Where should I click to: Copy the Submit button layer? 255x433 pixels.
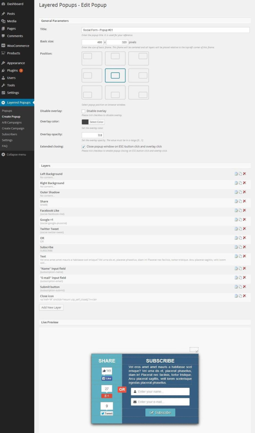click(240, 287)
